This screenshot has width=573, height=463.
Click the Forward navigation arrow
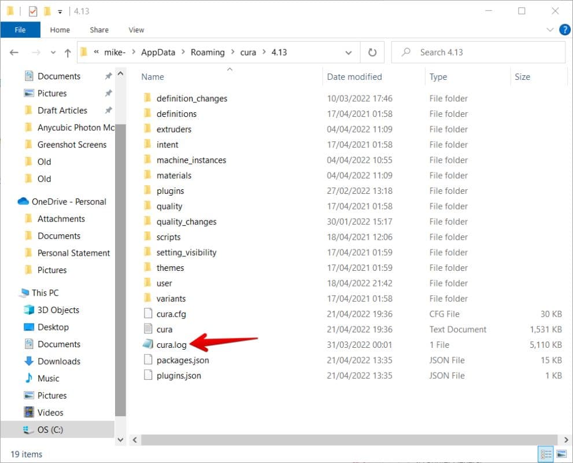(36, 53)
